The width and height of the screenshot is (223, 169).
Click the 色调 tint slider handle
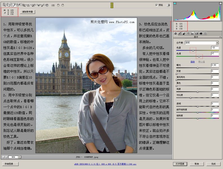pyautogui.click(x=199, y=57)
